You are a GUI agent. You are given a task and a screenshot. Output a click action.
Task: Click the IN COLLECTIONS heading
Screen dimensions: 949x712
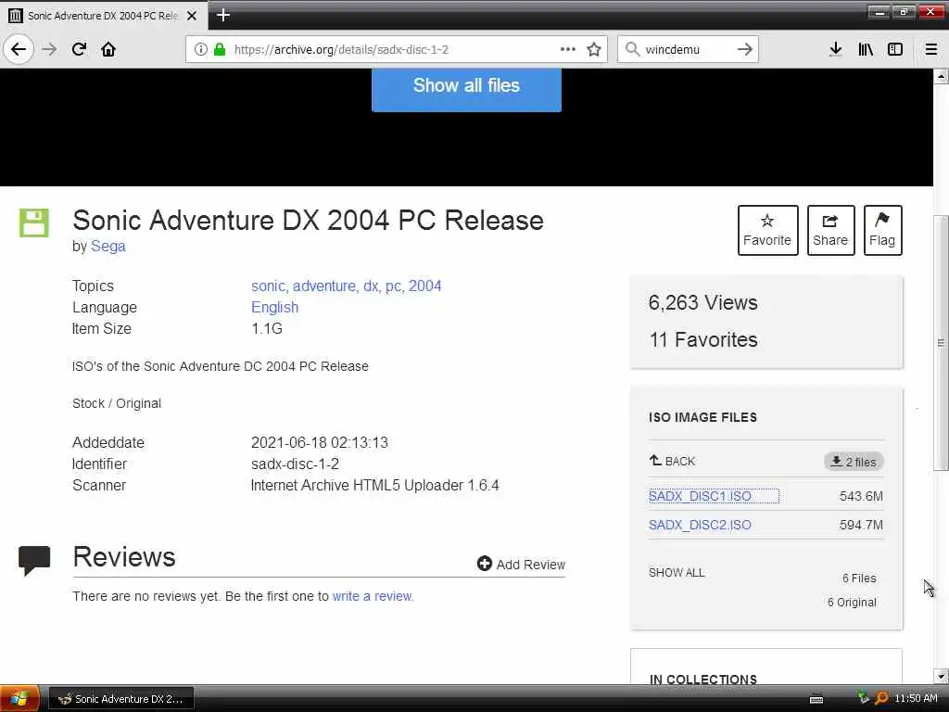[x=703, y=680]
